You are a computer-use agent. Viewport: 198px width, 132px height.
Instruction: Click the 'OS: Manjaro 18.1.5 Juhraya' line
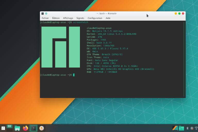click(x=105, y=31)
